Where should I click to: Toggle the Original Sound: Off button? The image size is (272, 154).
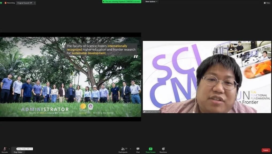24,3
